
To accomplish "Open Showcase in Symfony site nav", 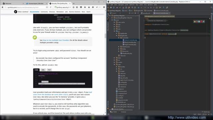I will click(52, 12).
